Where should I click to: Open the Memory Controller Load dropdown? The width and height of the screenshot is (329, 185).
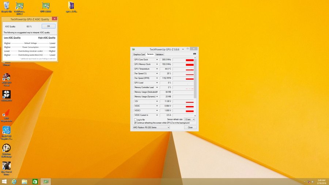tap(157, 87)
